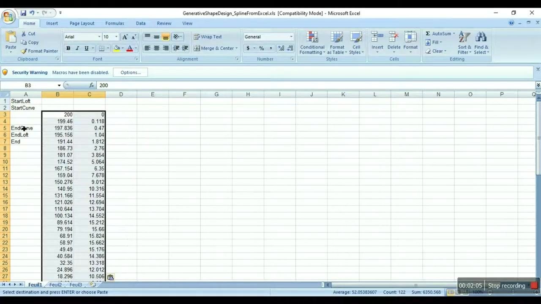The height and width of the screenshot is (304, 541).
Task: Click the Save icon in Quick Access toolbar
Action: click(x=23, y=13)
